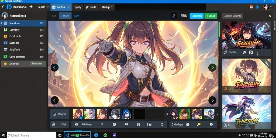The width and height of the screenshot is (276, 138).
Task: Click the green vertical scrollbar beside the artwork
Action: [x=219, y=29]
